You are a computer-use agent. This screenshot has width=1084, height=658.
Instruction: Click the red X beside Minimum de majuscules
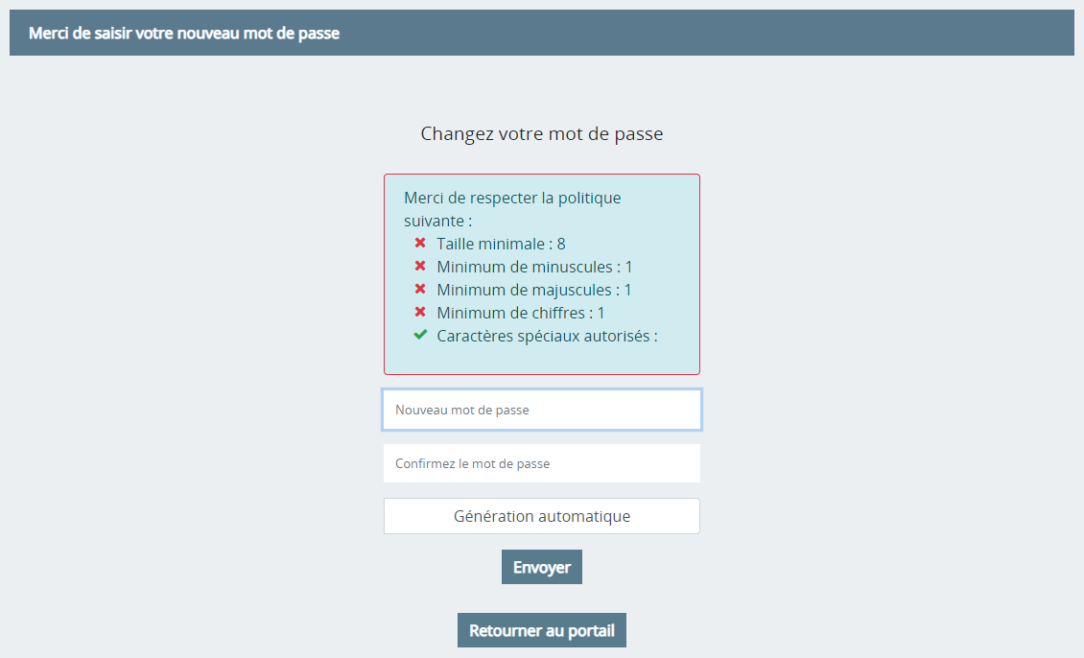[419, 289]
